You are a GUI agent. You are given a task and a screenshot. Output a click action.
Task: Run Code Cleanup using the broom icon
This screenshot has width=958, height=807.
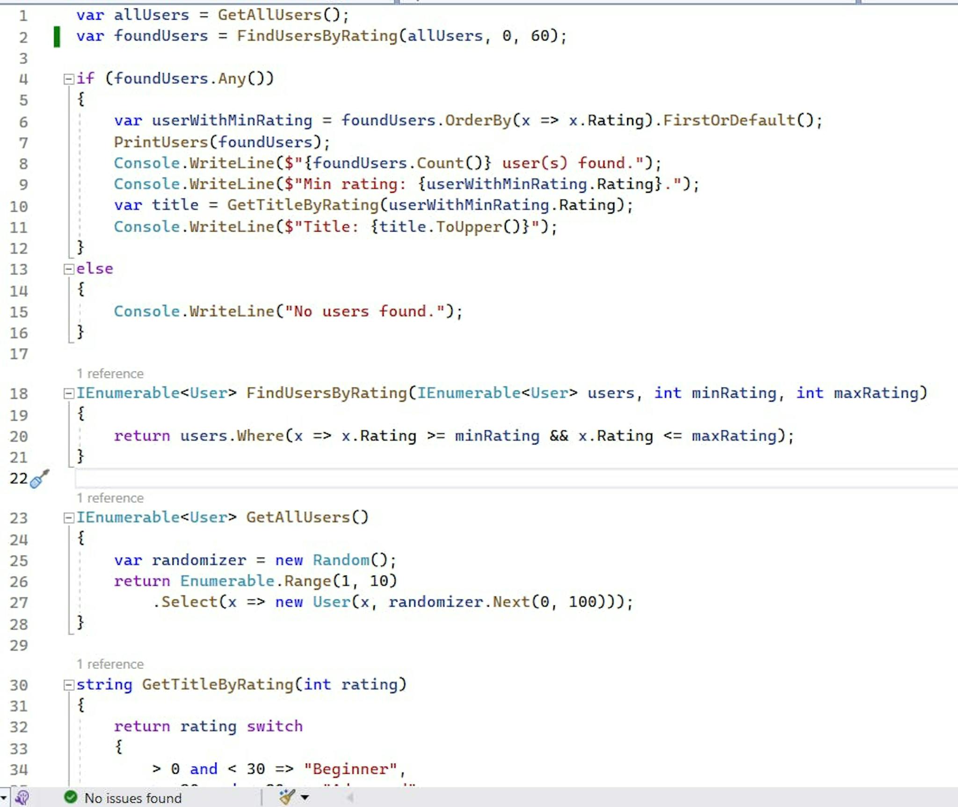coord(286,797)
